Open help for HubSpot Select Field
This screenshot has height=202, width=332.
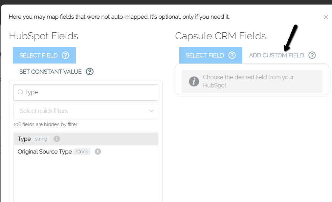coord(65,55)
